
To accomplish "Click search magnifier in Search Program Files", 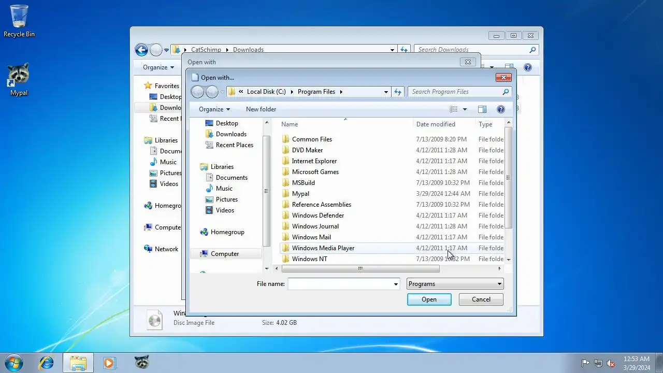I will [506, 92].
